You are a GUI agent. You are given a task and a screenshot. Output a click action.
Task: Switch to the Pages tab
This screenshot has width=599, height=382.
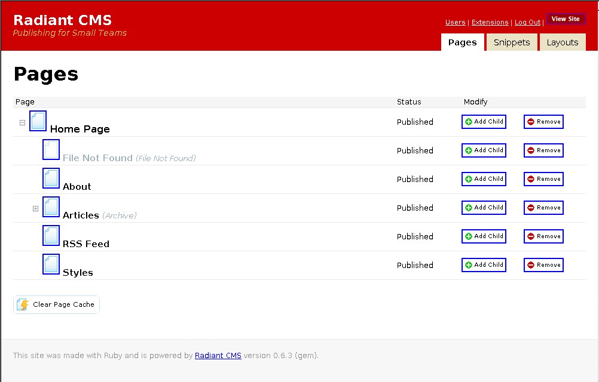coord(462,42)
